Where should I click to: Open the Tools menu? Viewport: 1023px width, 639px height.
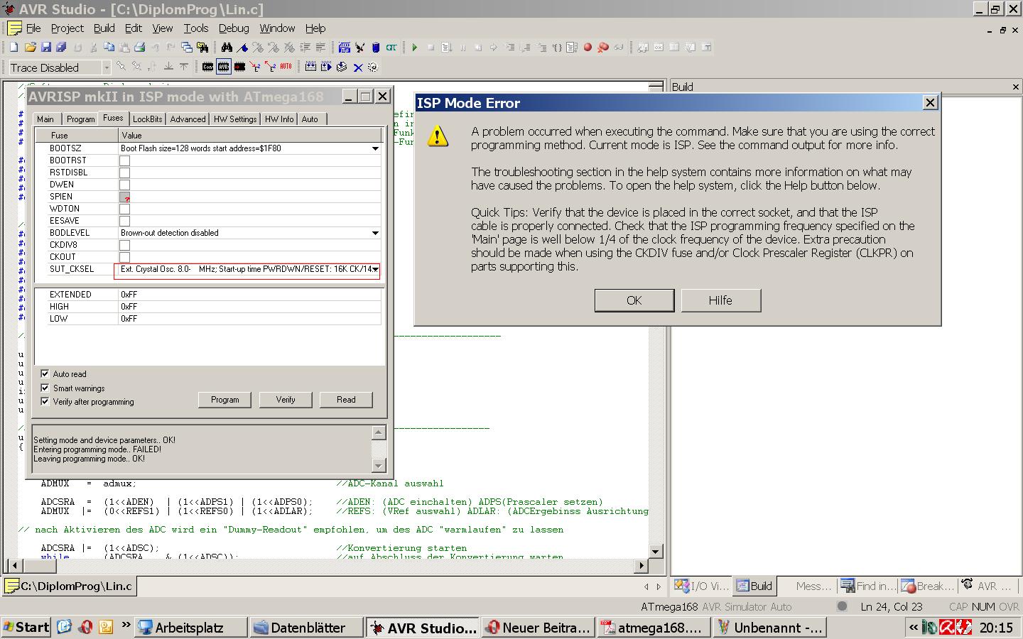click(x=196, y=28)
